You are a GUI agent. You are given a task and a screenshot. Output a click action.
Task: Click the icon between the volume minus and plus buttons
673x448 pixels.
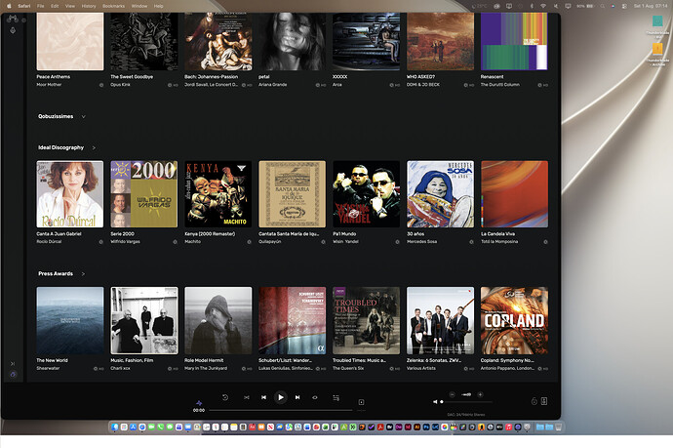tap(466, 394)
